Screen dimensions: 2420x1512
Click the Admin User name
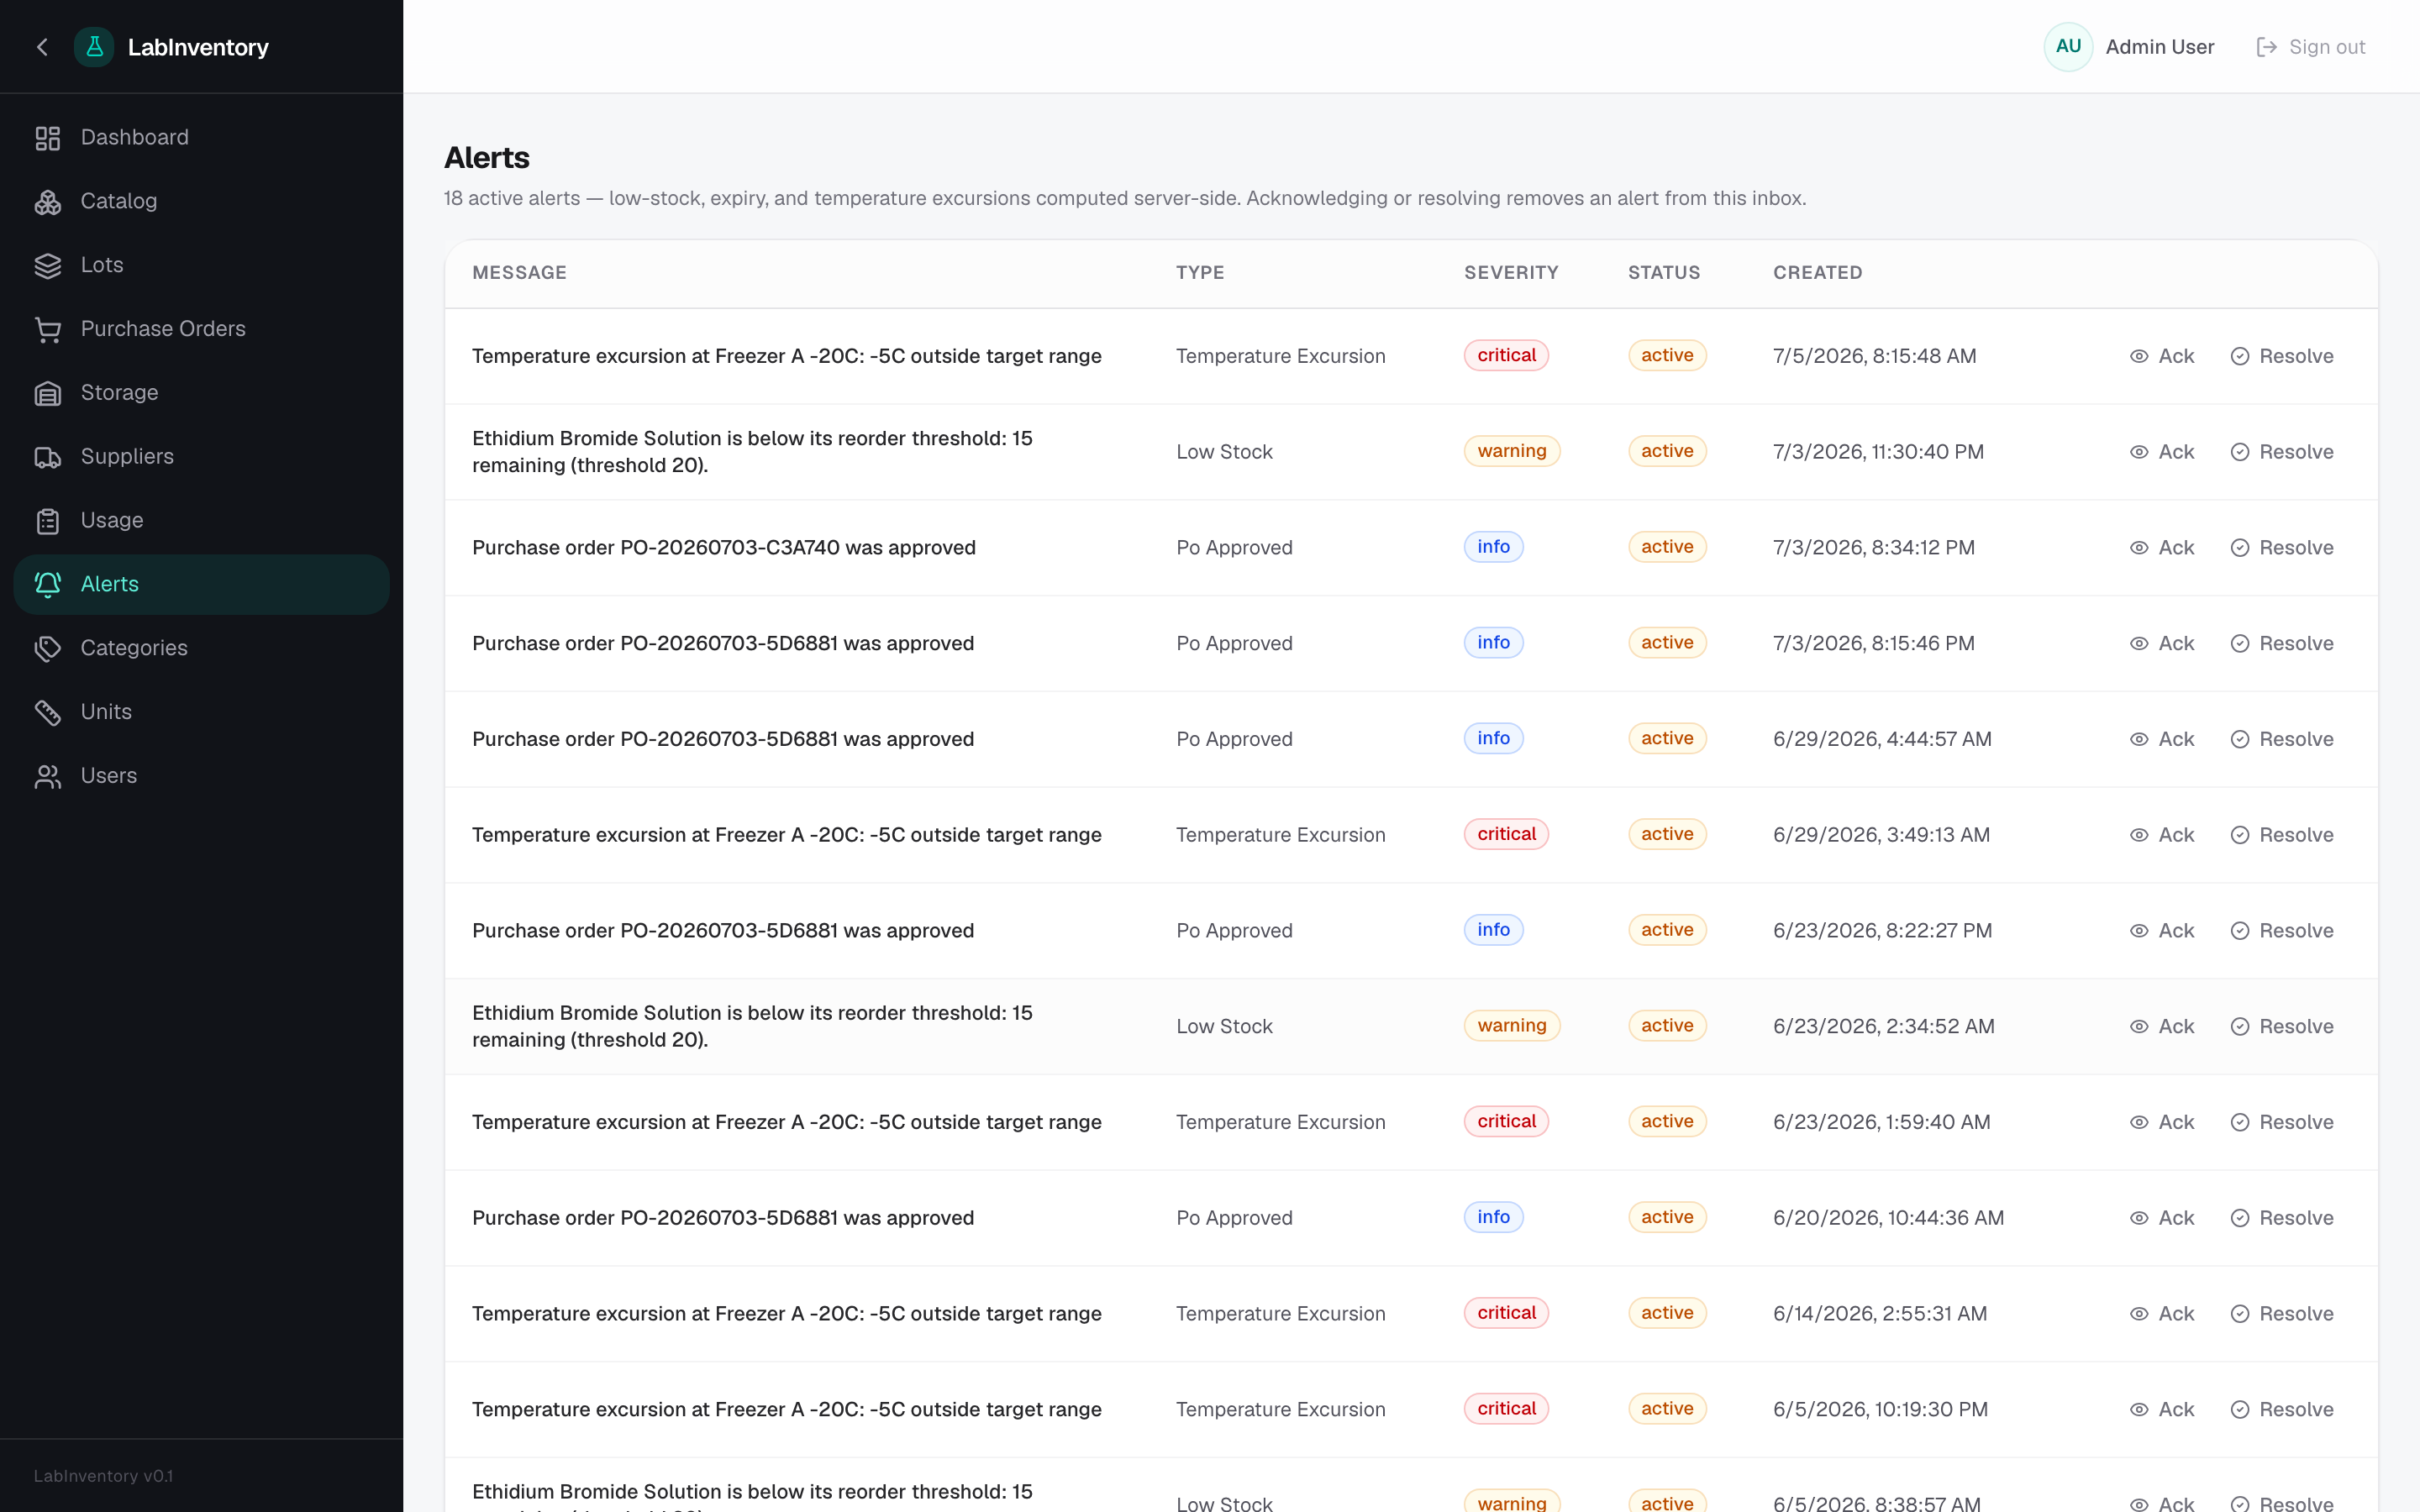click(x=2160, y=47)
